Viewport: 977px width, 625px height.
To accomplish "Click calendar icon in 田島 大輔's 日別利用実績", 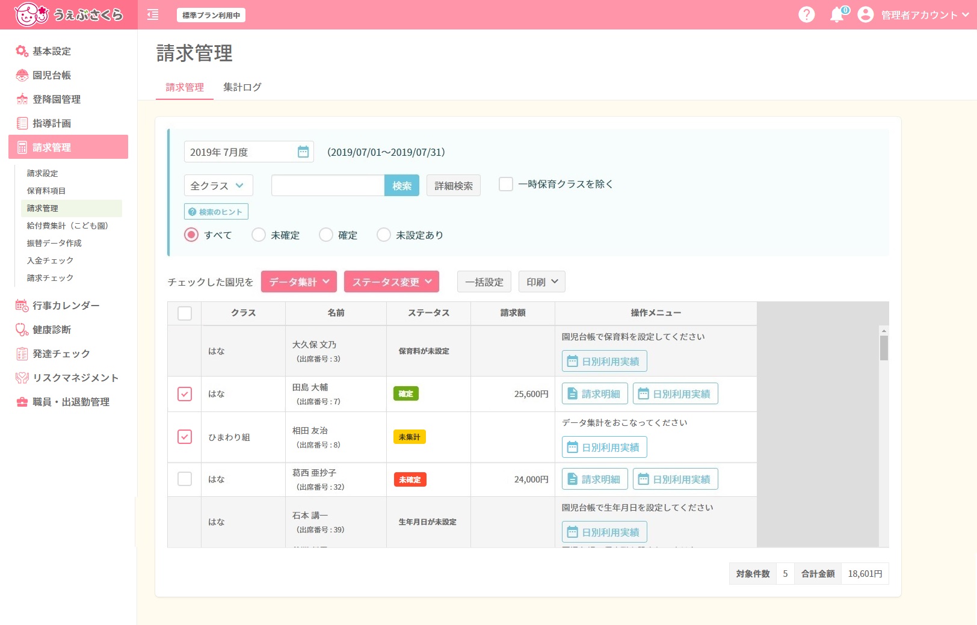I will (x=643, y=394).
